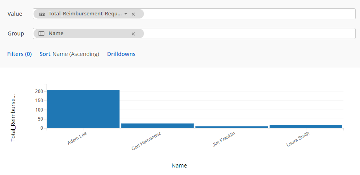360x175 pixels.
Task: Click empty area of Value input field
Action: coord(248,14)
